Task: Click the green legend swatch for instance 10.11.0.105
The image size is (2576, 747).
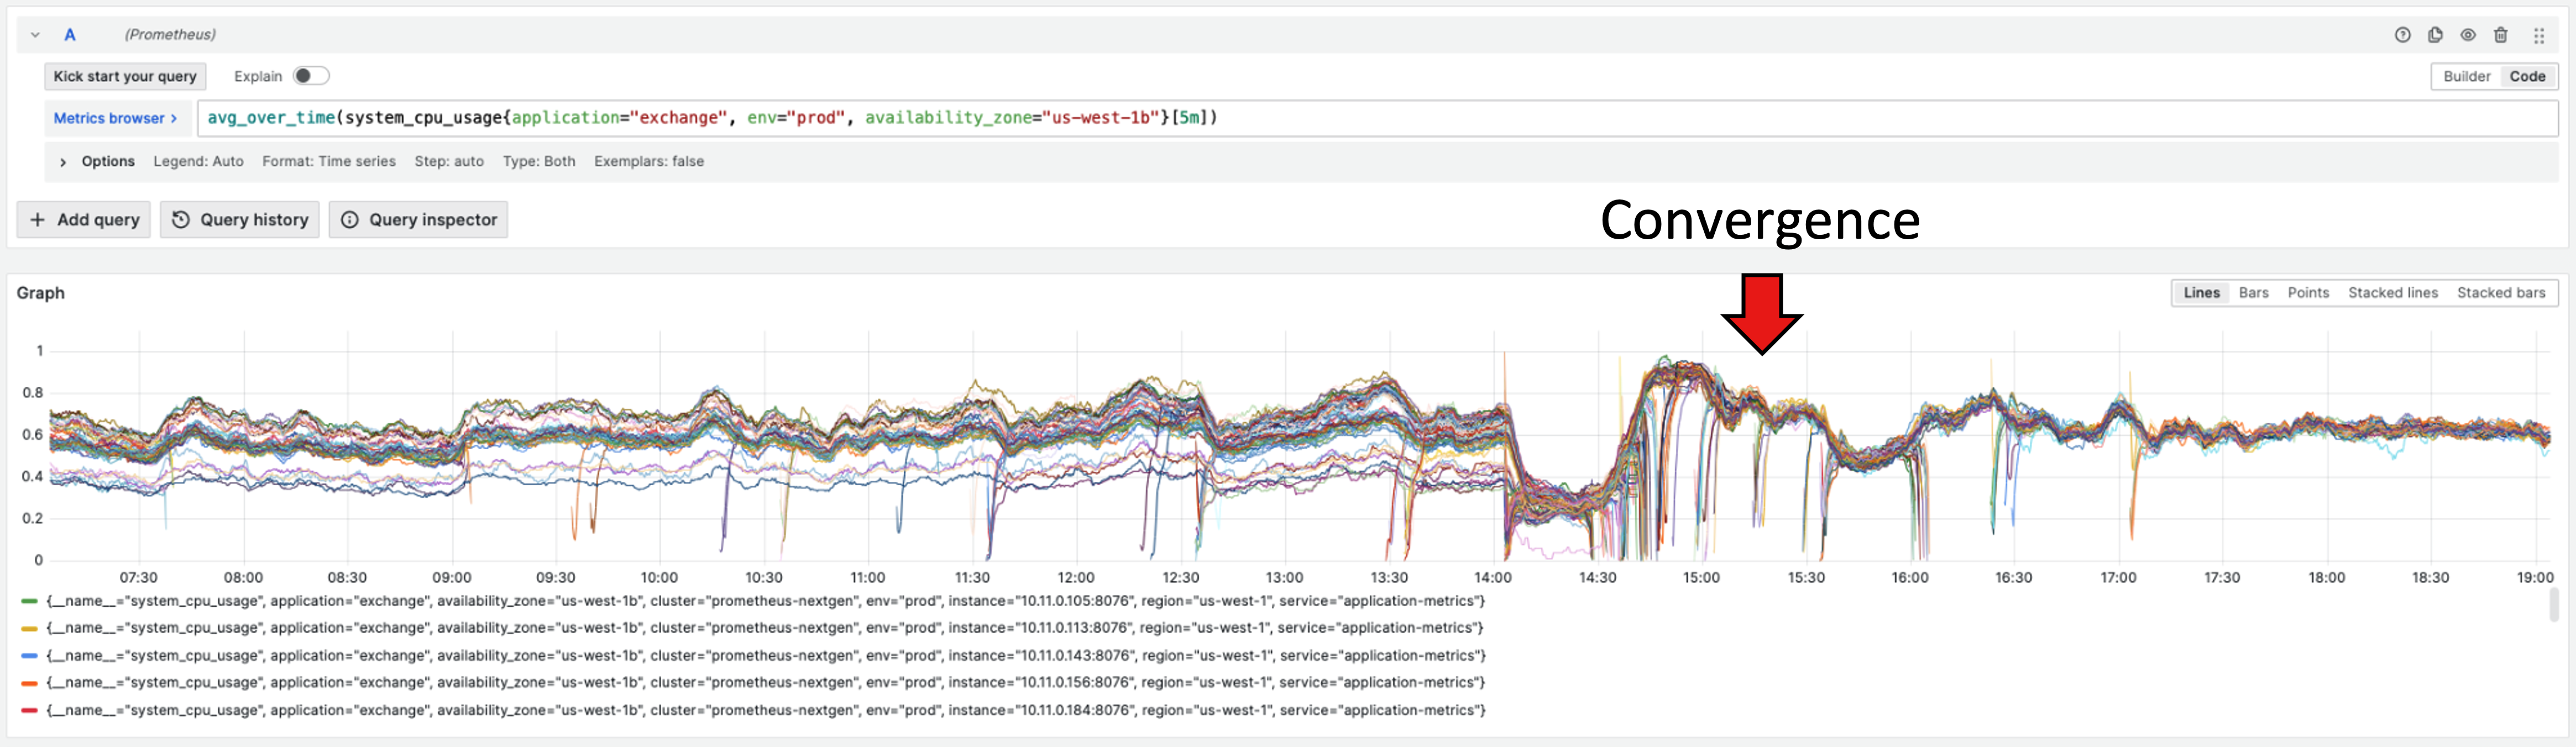Action: click(x=29, y=601)
